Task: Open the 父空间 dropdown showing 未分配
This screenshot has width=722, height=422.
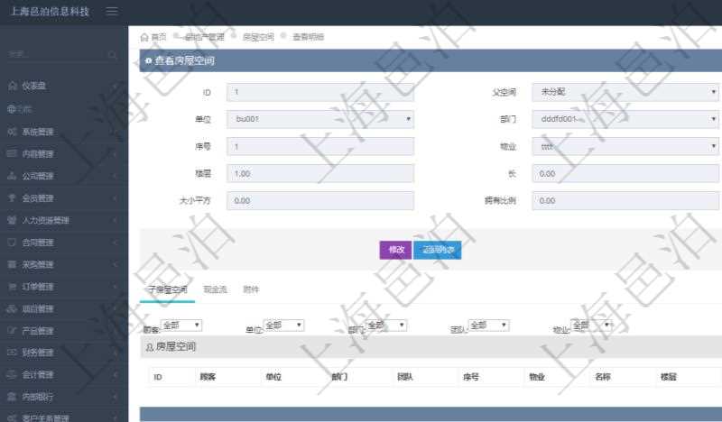Action: [x=625, y=92]
